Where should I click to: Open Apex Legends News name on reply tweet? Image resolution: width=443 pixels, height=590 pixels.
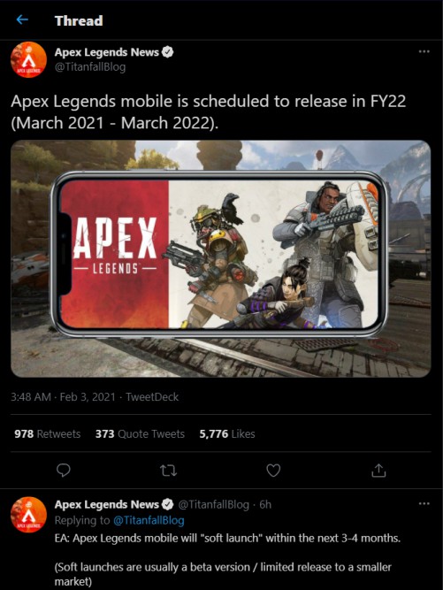107,504
